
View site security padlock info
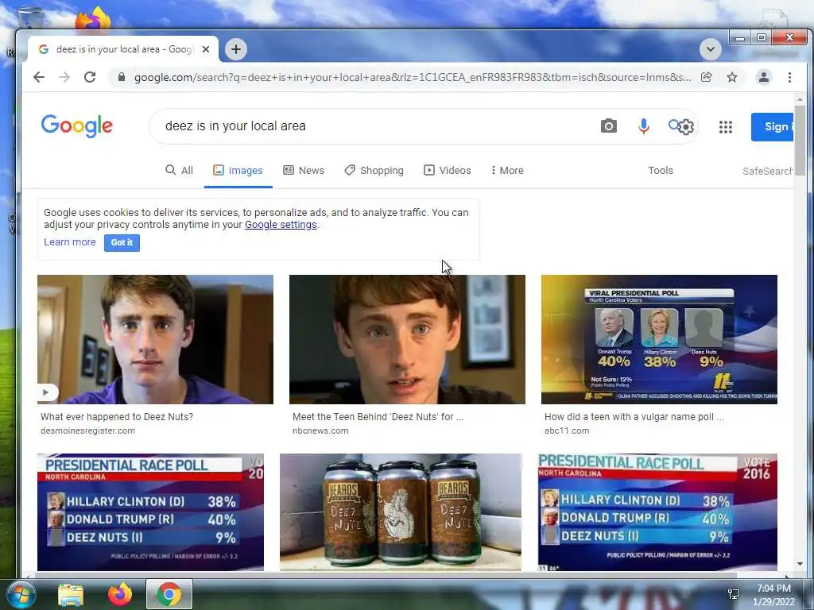122,77
